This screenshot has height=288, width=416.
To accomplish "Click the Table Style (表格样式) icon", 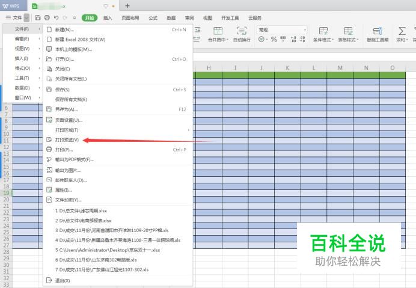I will click(348, 31).
